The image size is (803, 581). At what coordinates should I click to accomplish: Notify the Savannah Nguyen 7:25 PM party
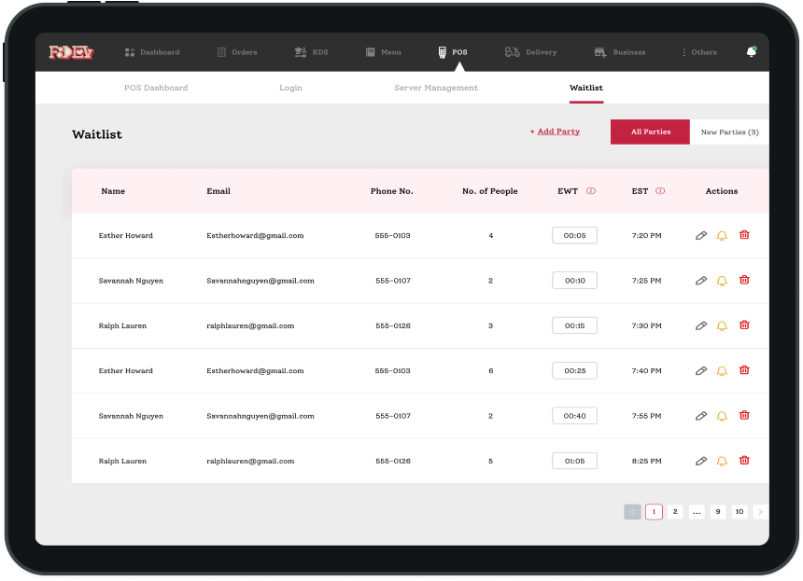tap(722, 281)
